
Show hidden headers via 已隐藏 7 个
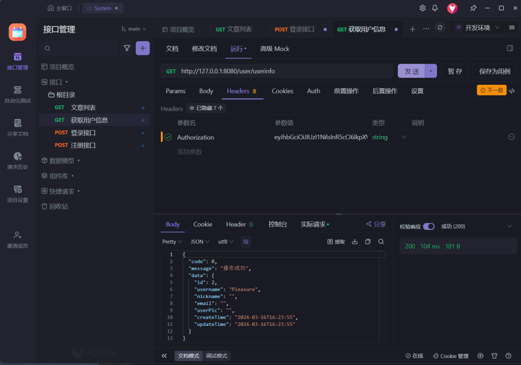[206, 108]
